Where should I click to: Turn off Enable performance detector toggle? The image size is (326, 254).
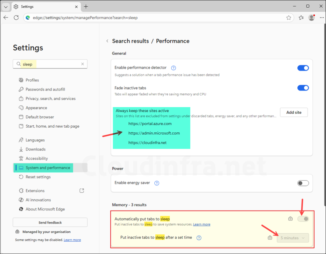tap(303, 68)
